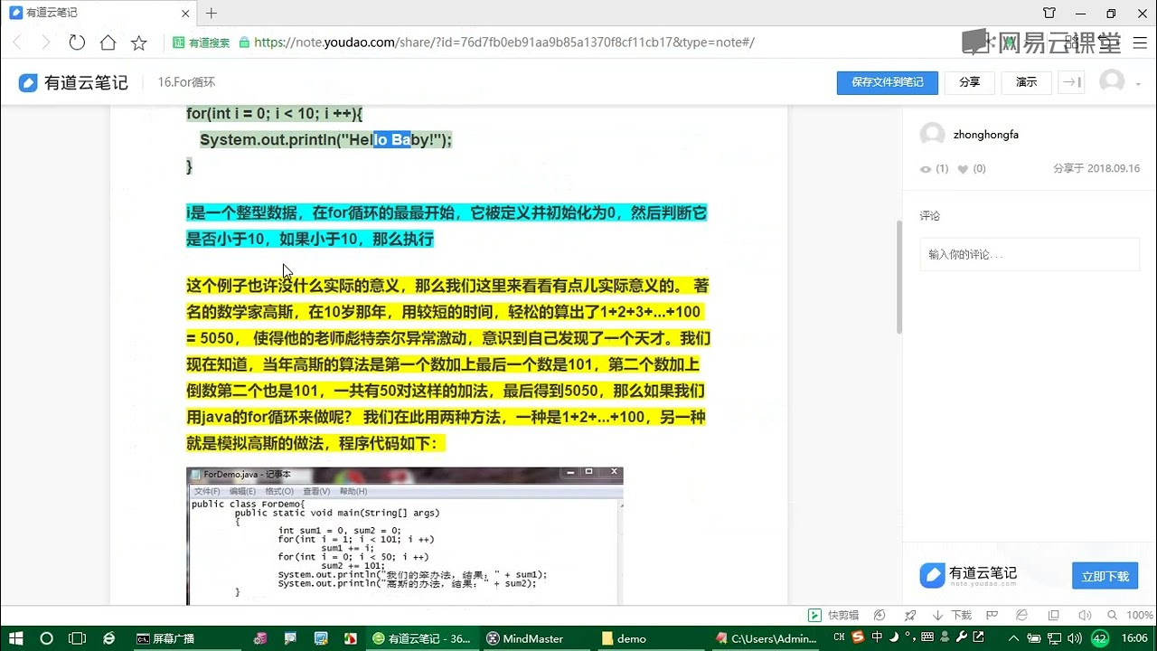Click the 下载 download manager entry

[x=952, y=615]
